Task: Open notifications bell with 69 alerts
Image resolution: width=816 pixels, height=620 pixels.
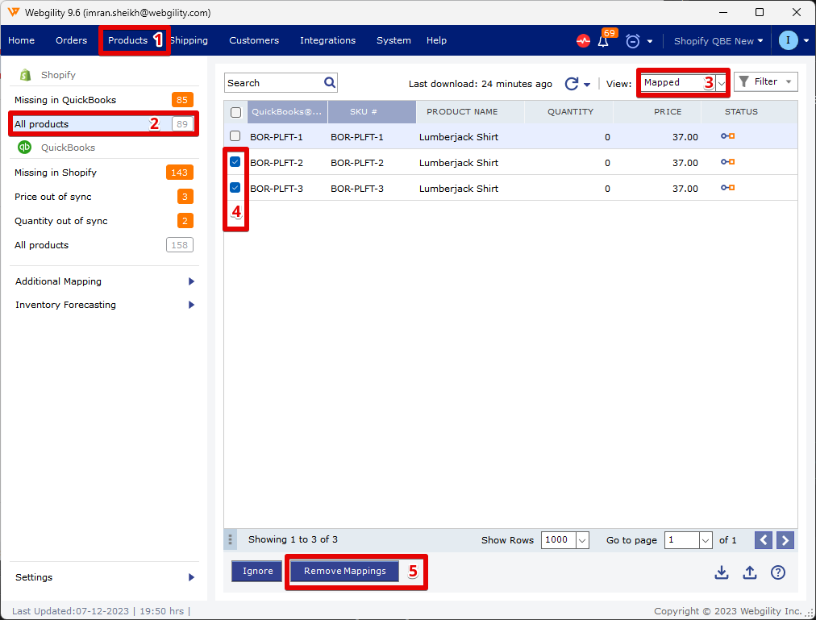Action: point(604,40)
